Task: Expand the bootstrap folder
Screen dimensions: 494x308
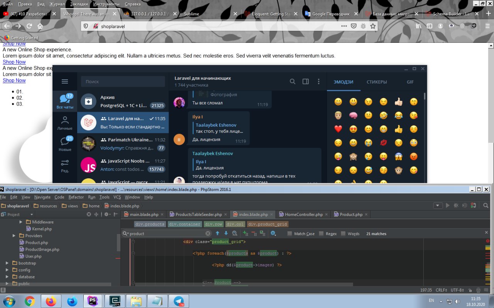Action: point(7,263)
